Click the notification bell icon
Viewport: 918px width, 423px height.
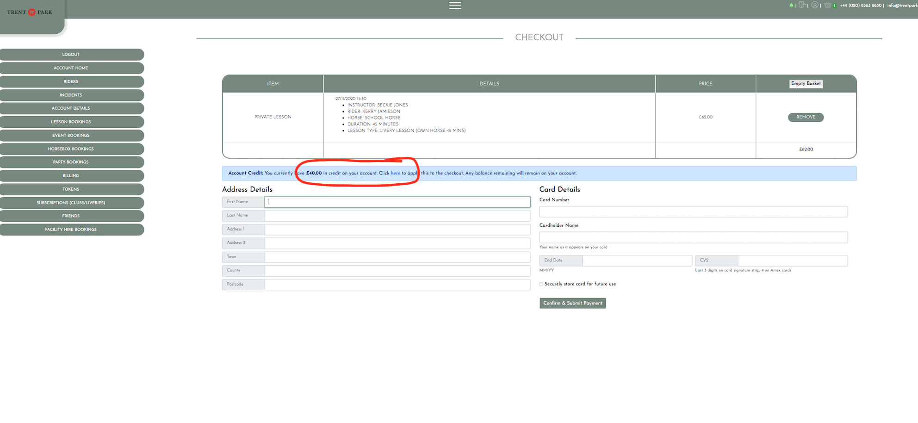pyautogui.click(x=791, y=6)
